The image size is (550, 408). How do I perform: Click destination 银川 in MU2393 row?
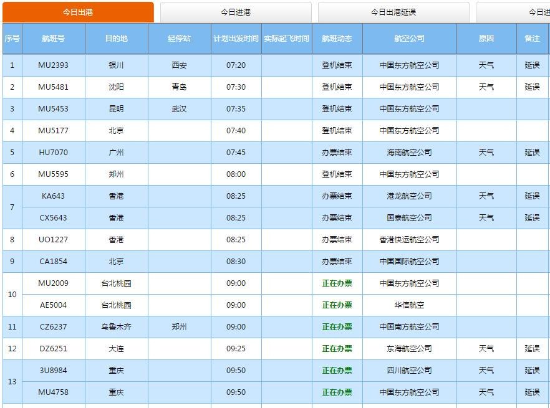(x=117, y=65)
